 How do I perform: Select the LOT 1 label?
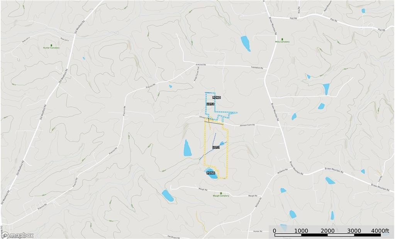tap(216, 147)
